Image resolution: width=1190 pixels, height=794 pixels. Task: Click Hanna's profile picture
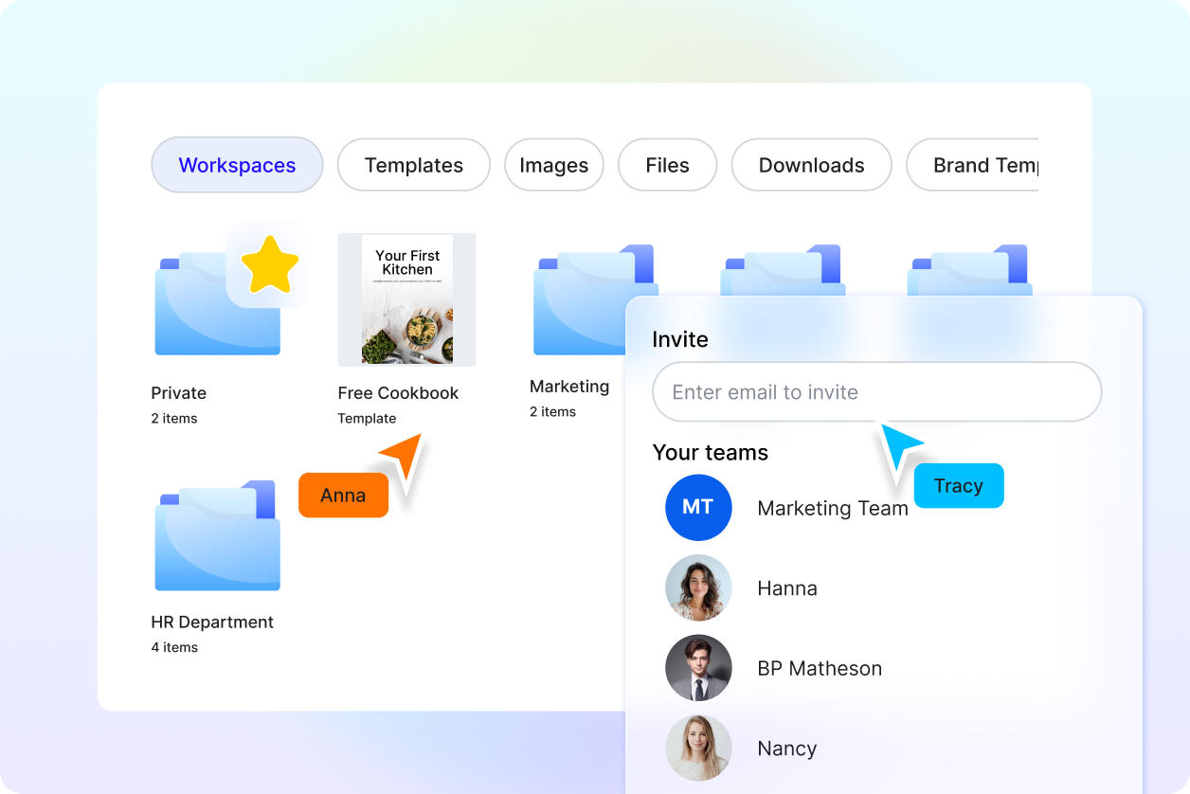[x=698, y=587]
